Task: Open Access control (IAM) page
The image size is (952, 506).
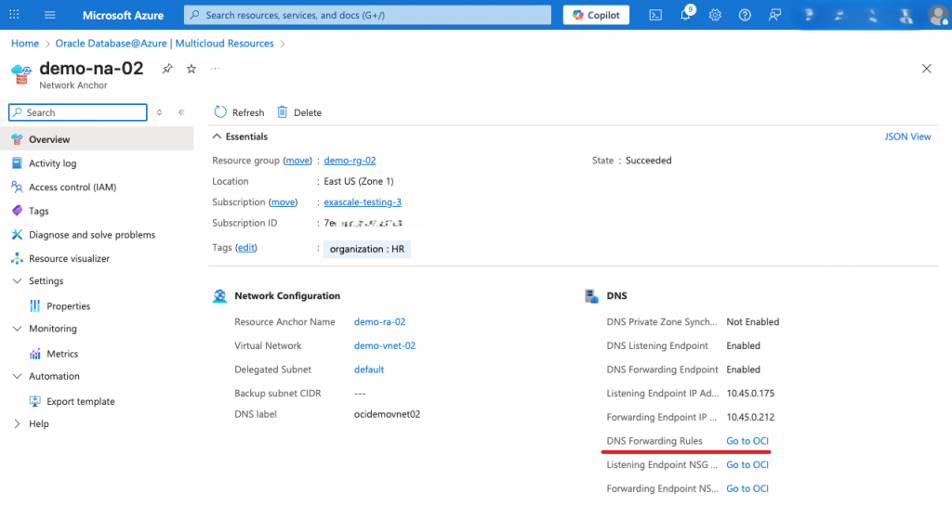Action: 72,187
